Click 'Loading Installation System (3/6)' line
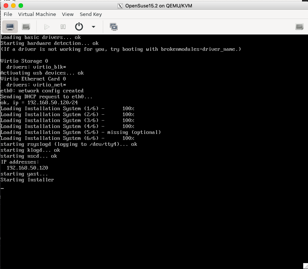Image resolution: width=308 pixels, height=269 pixels. coord(68,120)
